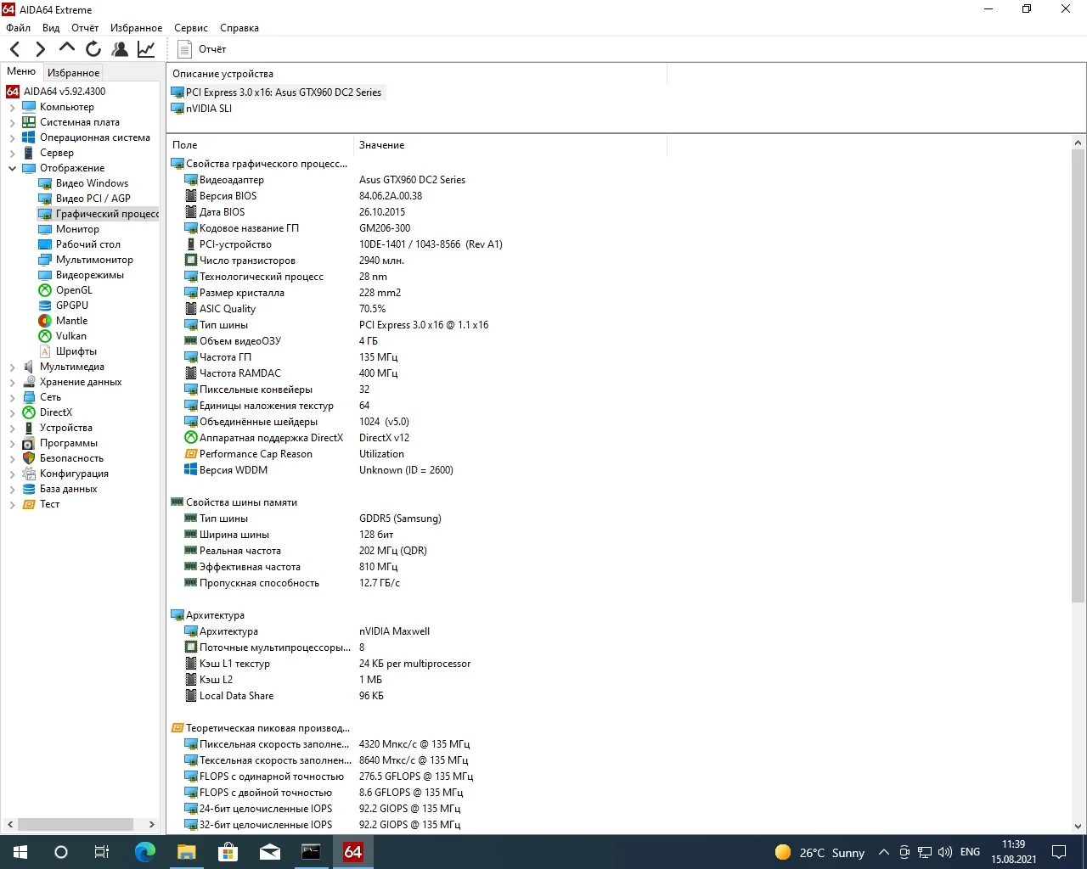Viewport: 1087px width, 869px height.
Task: Switch to the Меню tab
Action: (21, 72)
